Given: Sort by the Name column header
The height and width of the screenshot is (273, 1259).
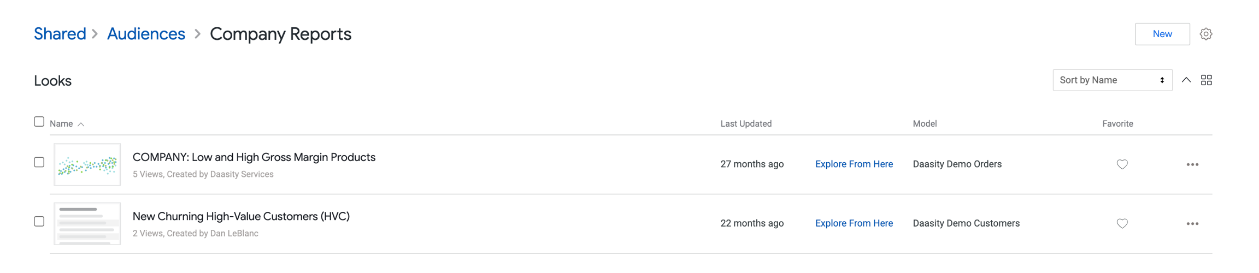Looking at the screenshot, I should 61,124.
